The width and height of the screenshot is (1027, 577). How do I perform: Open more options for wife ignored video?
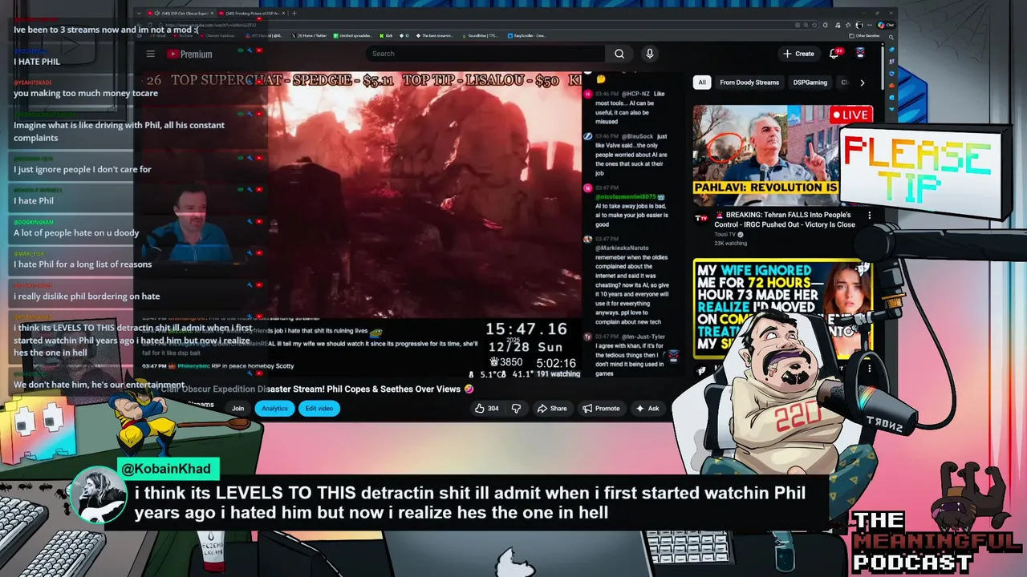(x=870, y=369)
